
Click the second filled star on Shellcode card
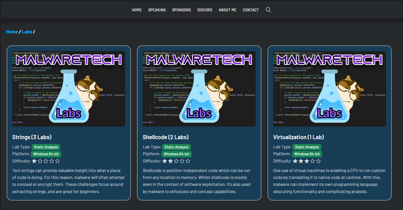pyautogui.click(x=170, y=161)
